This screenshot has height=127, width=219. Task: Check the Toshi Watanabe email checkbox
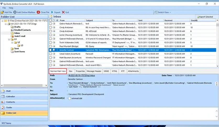[x=50, y=43]
